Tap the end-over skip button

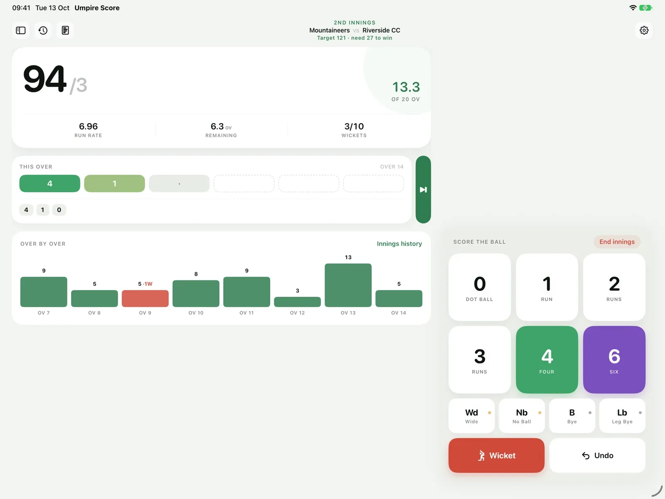[x=423, y=190]
